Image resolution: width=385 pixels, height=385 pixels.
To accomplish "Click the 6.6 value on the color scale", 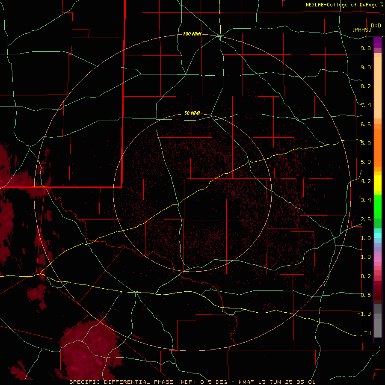I will point(366,124).
